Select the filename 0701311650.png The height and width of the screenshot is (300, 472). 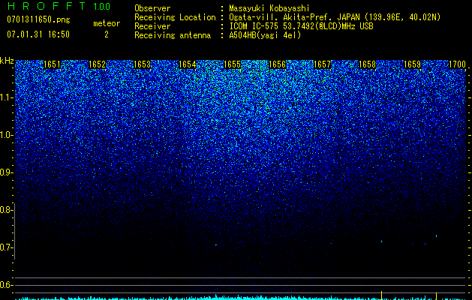point(38,19)
